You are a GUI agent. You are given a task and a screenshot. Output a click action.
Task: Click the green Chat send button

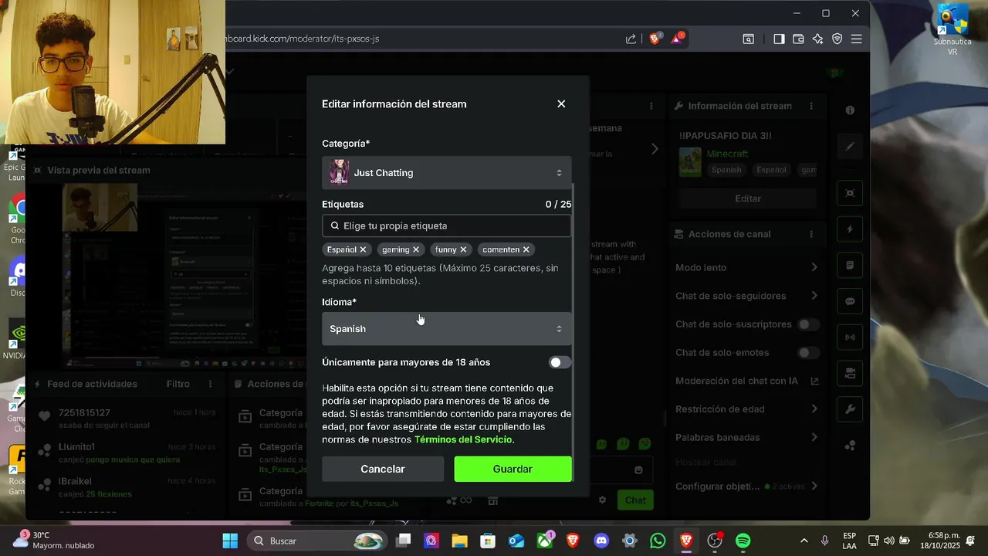pos(635,500)
